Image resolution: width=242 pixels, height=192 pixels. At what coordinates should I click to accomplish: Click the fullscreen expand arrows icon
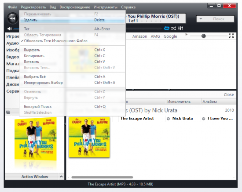231,36
